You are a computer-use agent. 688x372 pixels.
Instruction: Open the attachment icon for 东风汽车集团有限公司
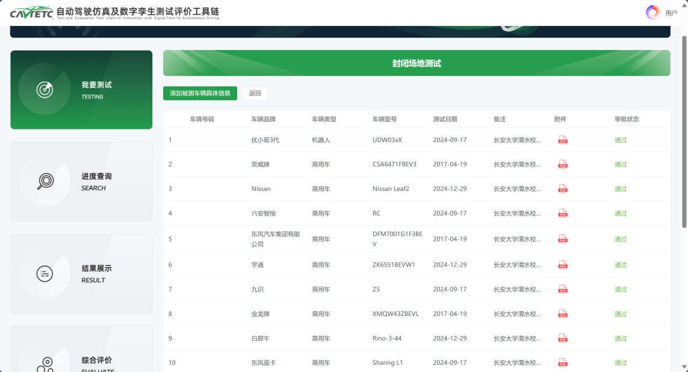(x=563, y=239)
